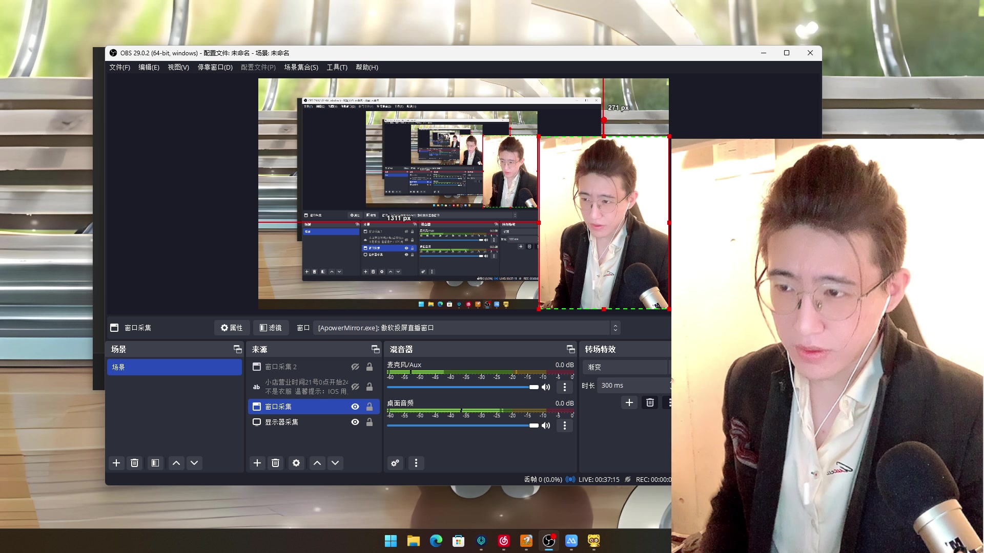Click the 滤镜 filters button
Screen dimensions: 984x553
click(x=271, y=328)
